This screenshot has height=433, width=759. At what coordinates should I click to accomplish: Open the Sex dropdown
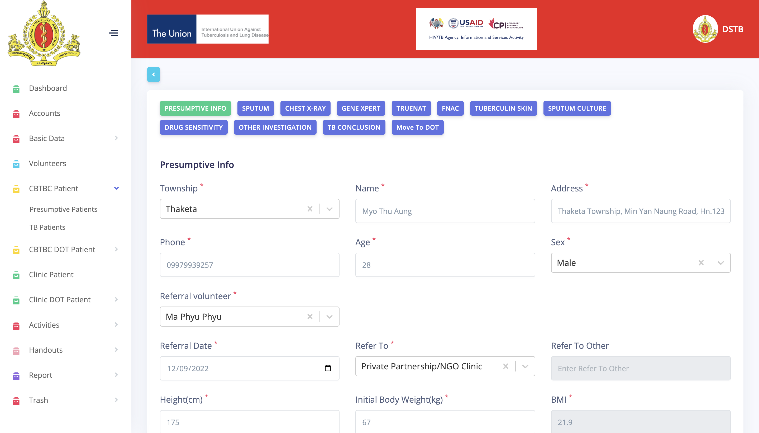pos(721,263)
